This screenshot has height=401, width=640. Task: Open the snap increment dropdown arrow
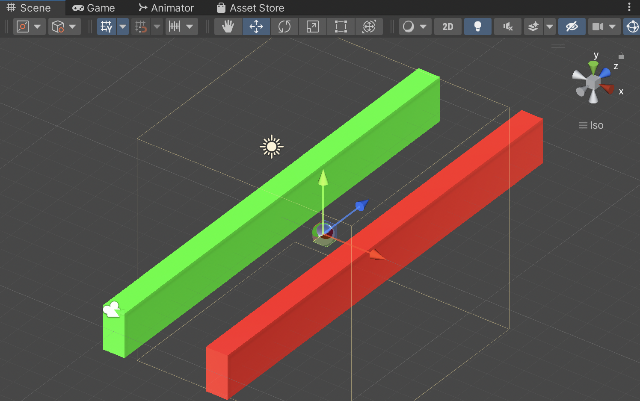pyautogui.click(x=190, y=27)
